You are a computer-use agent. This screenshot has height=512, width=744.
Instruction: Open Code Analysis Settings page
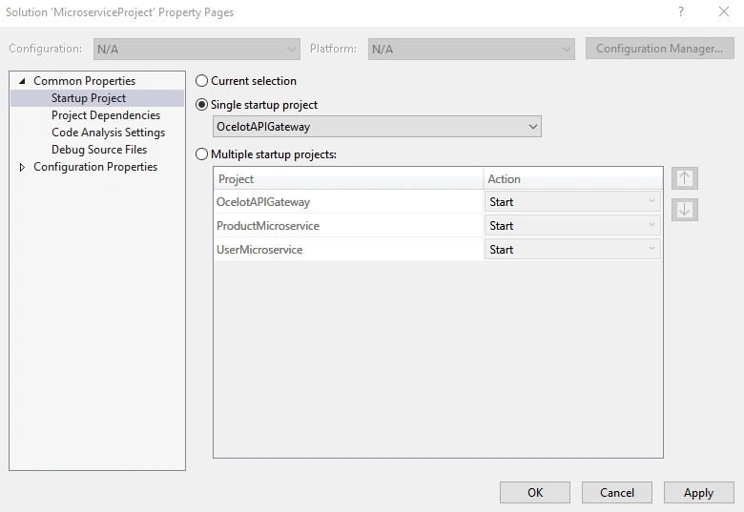(108, 133)
